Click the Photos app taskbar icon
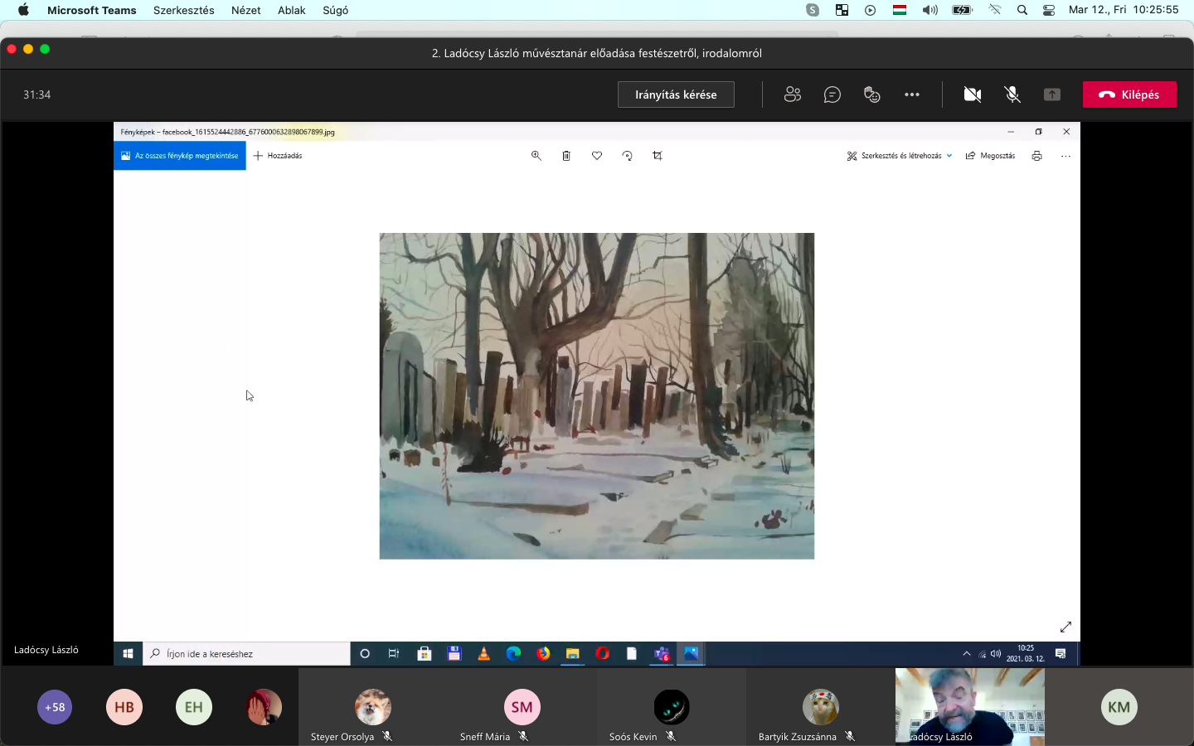Image resolution: width=1194 pixels, height=746 pixels. pos(691,654)
